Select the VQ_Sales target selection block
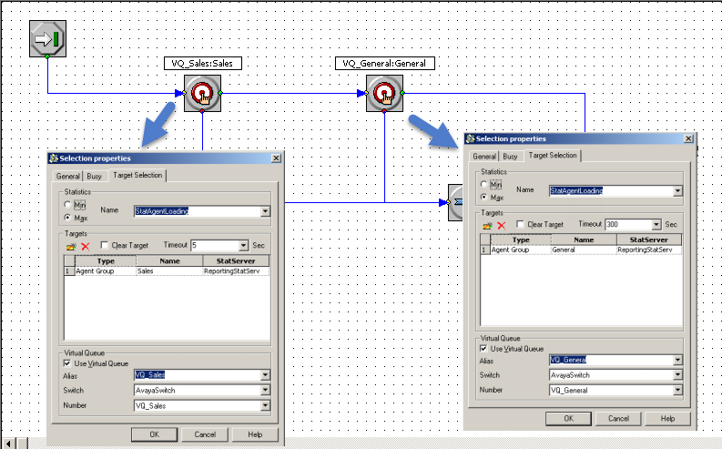722x449 pixels. pyautogui.click(x=202, y=93)
